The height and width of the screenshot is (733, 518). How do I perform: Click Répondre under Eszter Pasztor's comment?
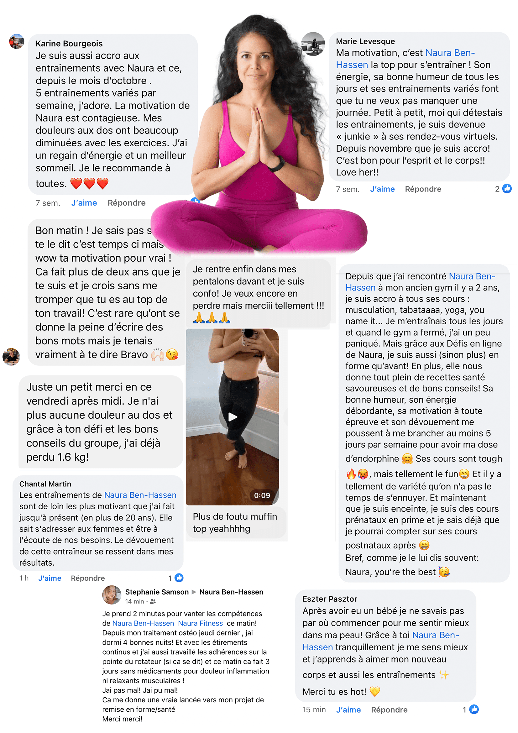[389, 710]
